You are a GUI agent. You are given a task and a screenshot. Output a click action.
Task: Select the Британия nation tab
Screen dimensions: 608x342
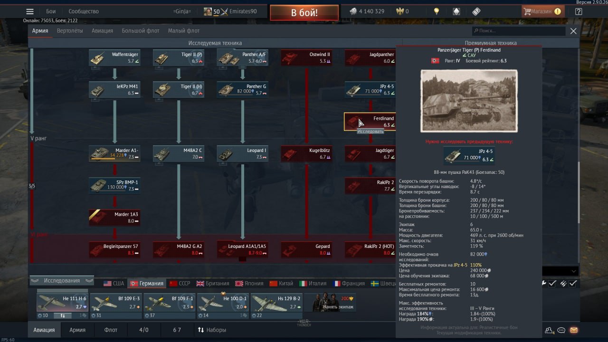coord(213,284)
